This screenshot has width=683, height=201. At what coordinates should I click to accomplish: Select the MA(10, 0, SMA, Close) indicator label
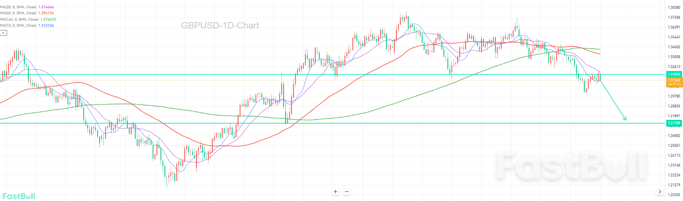click(x=18, y=26)
